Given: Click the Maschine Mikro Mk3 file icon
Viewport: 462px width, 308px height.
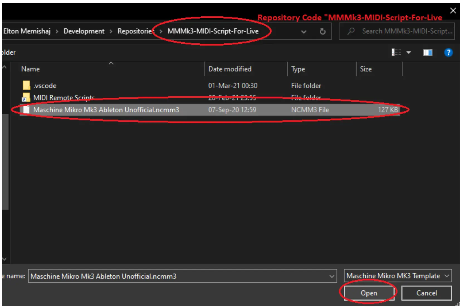Looking at the screenshot, I should (x=27, y=110).
